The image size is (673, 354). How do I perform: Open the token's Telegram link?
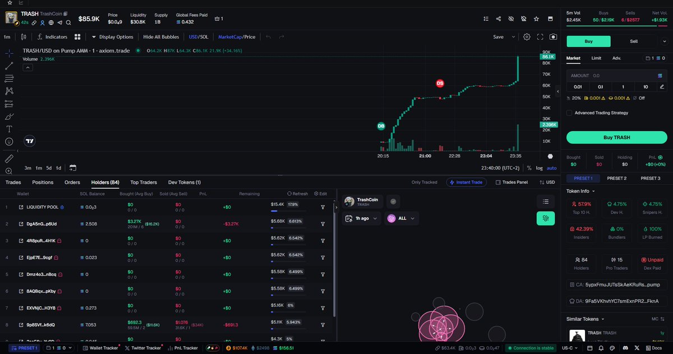[59, 23]
